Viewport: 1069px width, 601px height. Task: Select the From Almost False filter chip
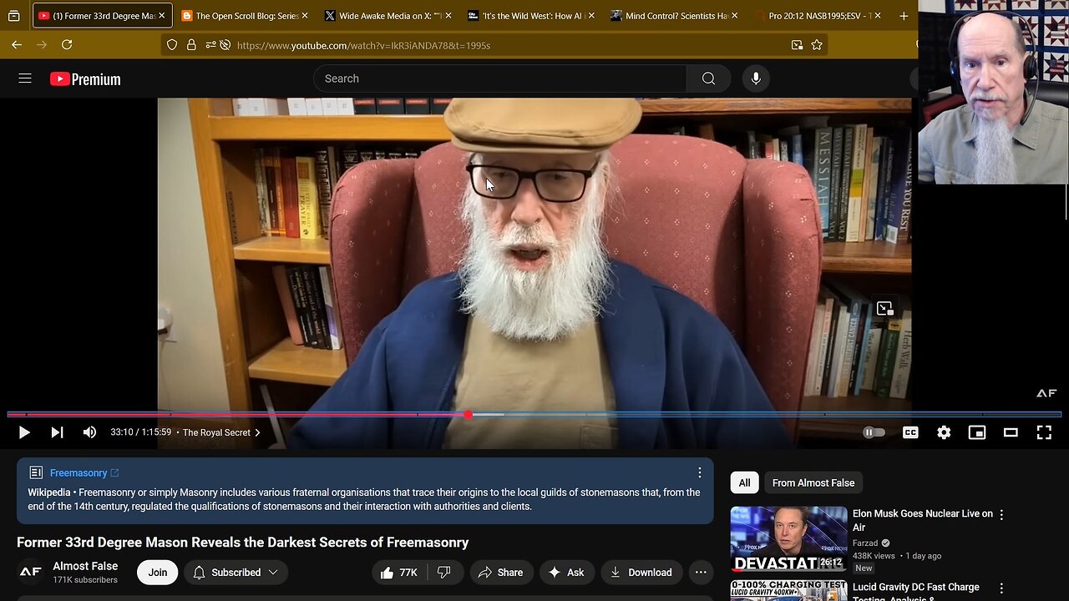point(813,482)
